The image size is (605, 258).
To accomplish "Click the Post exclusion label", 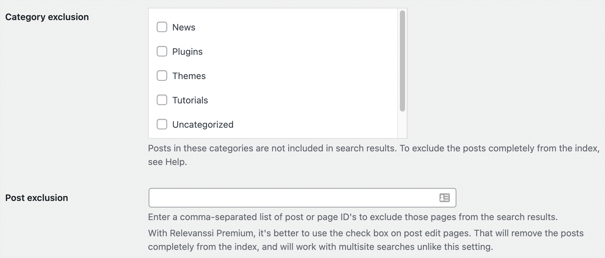I will tap(36, 198).
